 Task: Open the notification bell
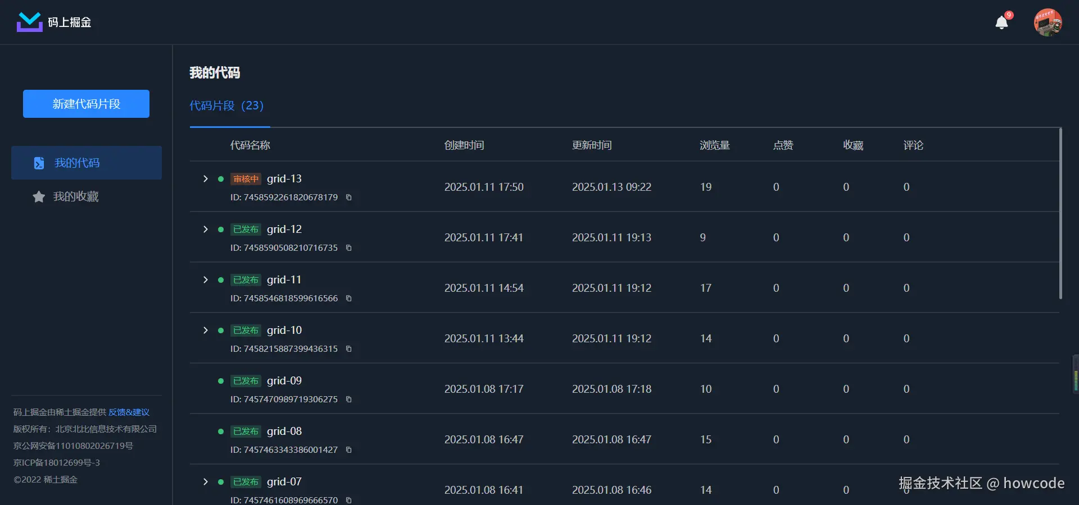1001,22
